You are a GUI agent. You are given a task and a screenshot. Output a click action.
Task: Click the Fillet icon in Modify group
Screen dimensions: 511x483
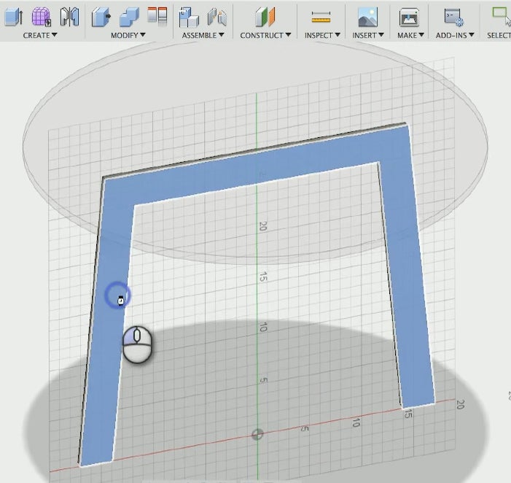tap(129, 16)
